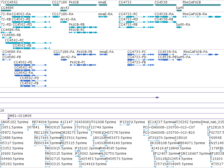The height and width of the screenshot is (168, 224).
Task: Click protein CG4538-PA label
Action: [x=167, y=52]
